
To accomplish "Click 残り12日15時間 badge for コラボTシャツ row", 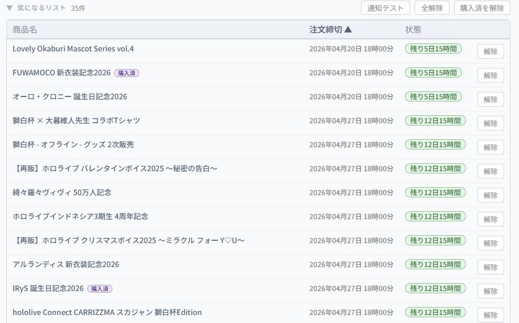I will 435,120.
